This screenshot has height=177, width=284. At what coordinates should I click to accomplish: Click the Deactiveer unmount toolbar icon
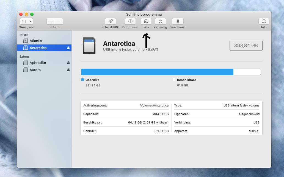pyautogui.click(x=178, y=21)
